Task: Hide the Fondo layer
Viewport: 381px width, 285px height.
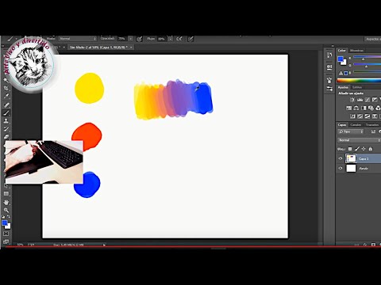Action: tap(341, 168)
